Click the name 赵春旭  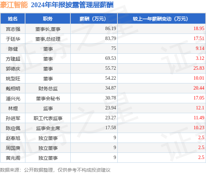click(x=13, y=138)
